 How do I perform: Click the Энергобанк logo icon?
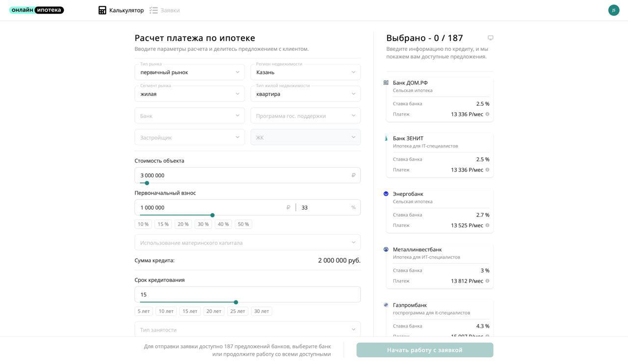point(386,194)
